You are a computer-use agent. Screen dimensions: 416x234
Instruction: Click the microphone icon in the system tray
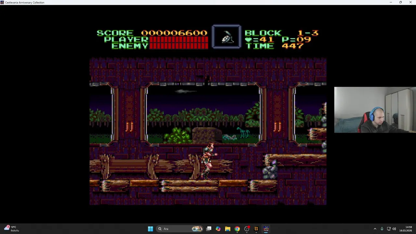[382, 229]
